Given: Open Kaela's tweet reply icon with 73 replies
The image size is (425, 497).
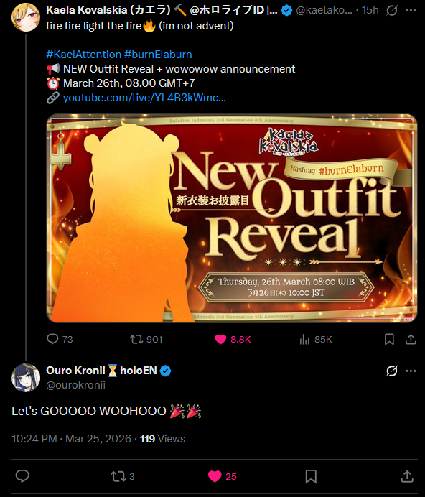Looking at the screenshot, I should [52, 339].
